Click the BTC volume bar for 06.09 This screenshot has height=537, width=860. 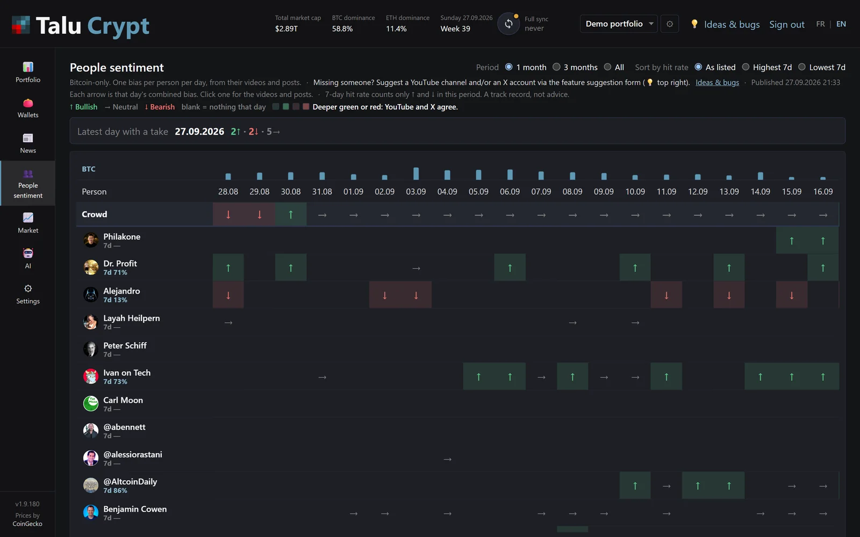pyautogui.click(x=510, y=174)
